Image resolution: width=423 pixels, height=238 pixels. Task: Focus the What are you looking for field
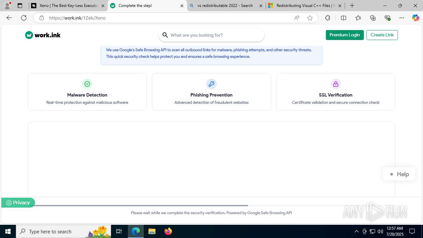pos(211,35)
